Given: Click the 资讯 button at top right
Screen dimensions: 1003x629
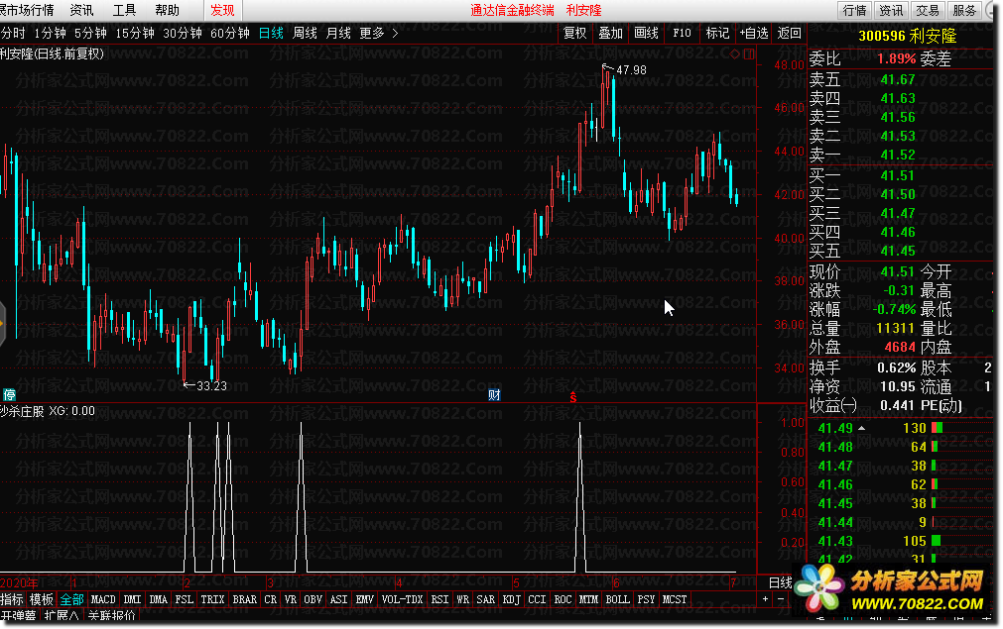Looking at the screenshot, I should (x=891, y=10).
